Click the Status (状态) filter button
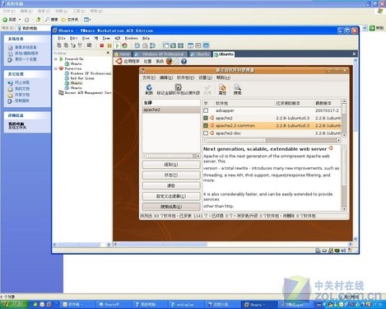The height and width of the screenshot is (309, 386). coord(171,175)
